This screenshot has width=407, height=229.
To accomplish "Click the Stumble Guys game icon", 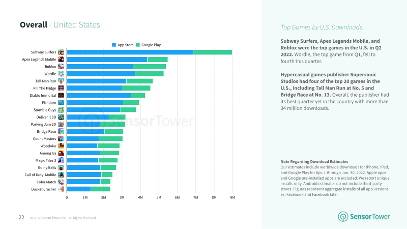I will (61, 109).
